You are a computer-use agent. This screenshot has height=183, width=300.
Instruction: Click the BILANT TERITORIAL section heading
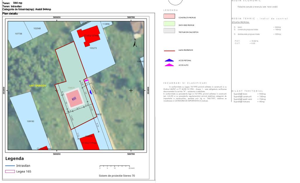[247, 91]
